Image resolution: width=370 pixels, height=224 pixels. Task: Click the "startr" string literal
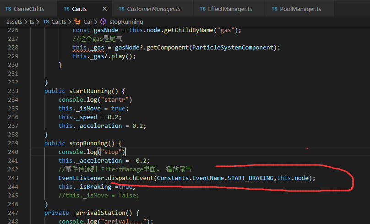(x=114, y=99)
